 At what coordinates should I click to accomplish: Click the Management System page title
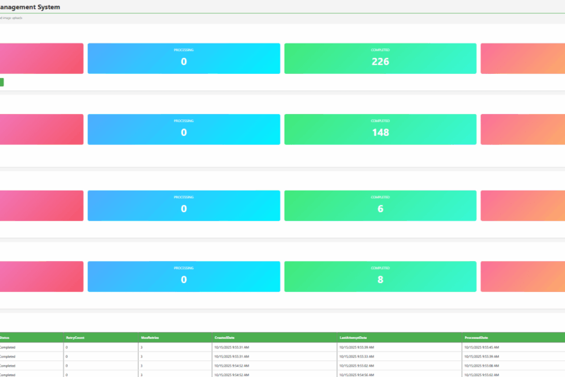(30, 7)
